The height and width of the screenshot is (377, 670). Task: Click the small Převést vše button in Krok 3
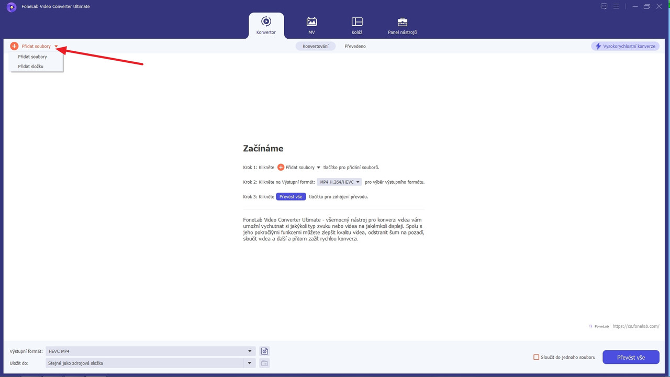click(x=291, y=197)
